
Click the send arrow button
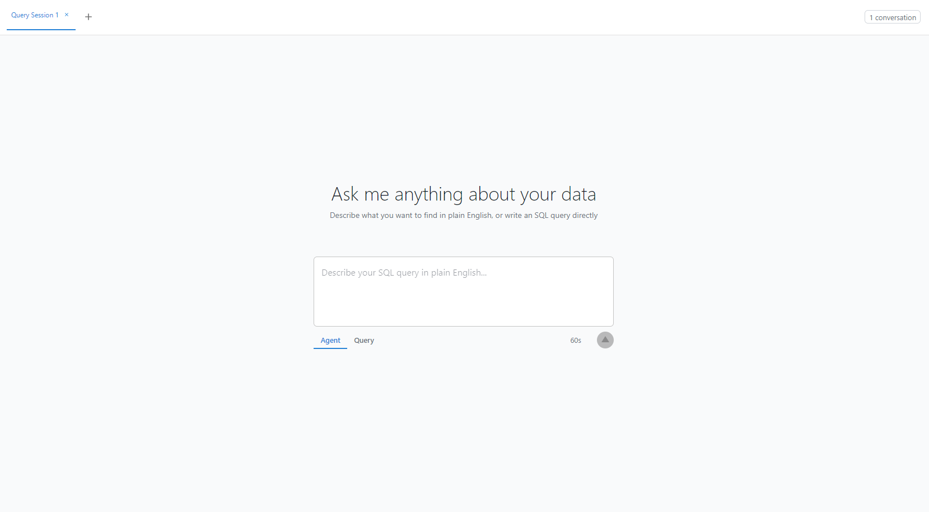click(x=605, y=340)
